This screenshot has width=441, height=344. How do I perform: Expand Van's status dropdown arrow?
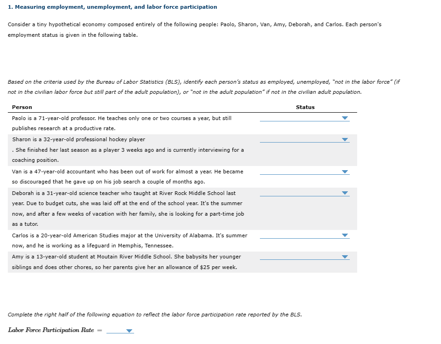344,172
